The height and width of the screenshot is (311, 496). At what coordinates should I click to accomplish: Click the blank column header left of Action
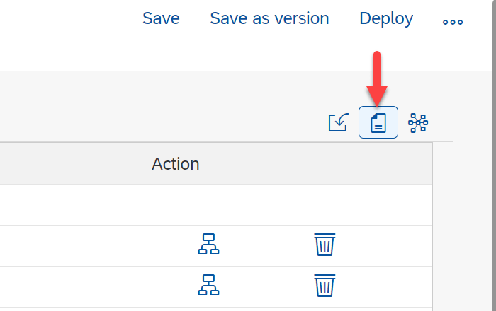[x=69, y=164]
